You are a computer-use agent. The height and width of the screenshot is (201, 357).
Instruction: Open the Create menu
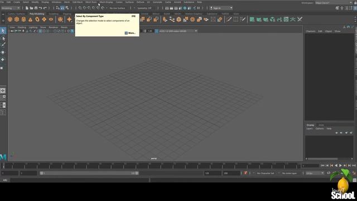(x=17, y=2)
